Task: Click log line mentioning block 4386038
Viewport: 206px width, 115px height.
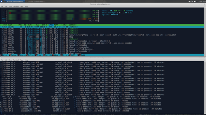Action: click(x=65, y=111)
